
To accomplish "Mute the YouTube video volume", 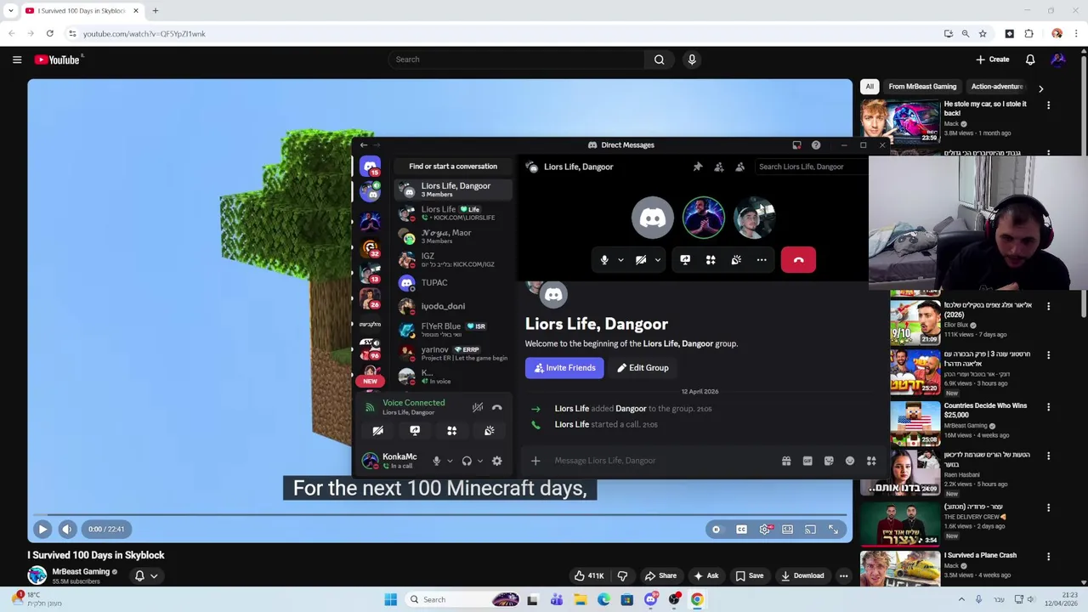I will pyautogui.click(x=67, y=529).
